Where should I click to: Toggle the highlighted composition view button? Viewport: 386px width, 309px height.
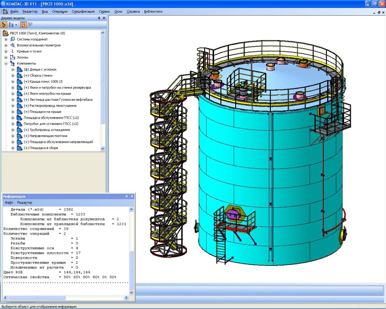pos(23,24)
